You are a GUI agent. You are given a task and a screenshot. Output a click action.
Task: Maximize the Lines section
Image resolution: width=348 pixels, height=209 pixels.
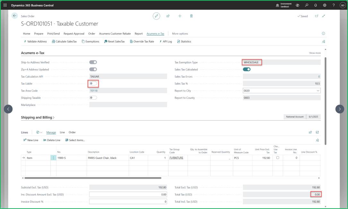click(x=318, y=132)
